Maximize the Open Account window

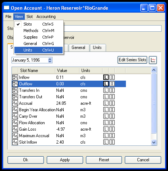tap(153, 8)
